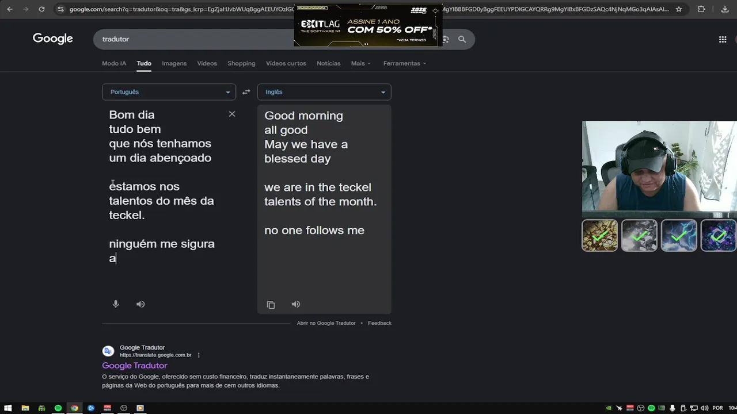Click the 'Good morning' translated text
Image resolution: width=737 pixels, height=414 pixels.
[303, 116]
